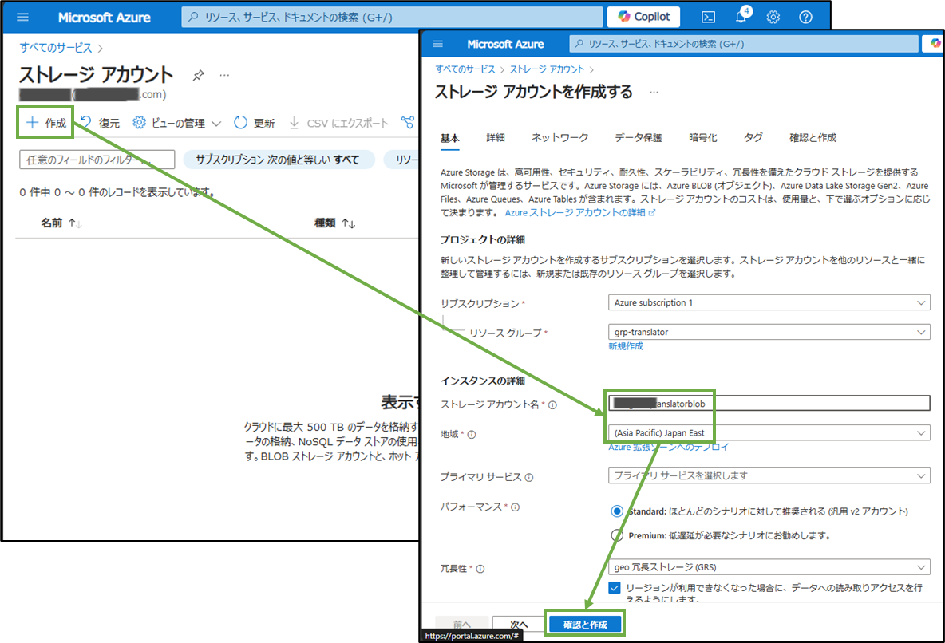945x643 pixels.
Task: Select データ保護 tab
Action: coord(639,138)
